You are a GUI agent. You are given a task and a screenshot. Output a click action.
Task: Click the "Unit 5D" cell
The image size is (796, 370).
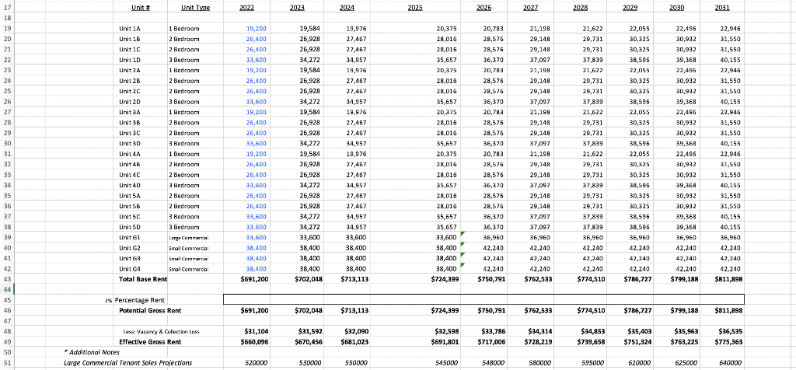130,227
